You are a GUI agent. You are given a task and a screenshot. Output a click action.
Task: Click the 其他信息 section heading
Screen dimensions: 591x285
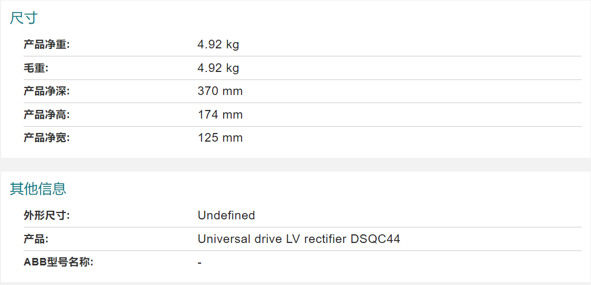click(x=38, y=189)
